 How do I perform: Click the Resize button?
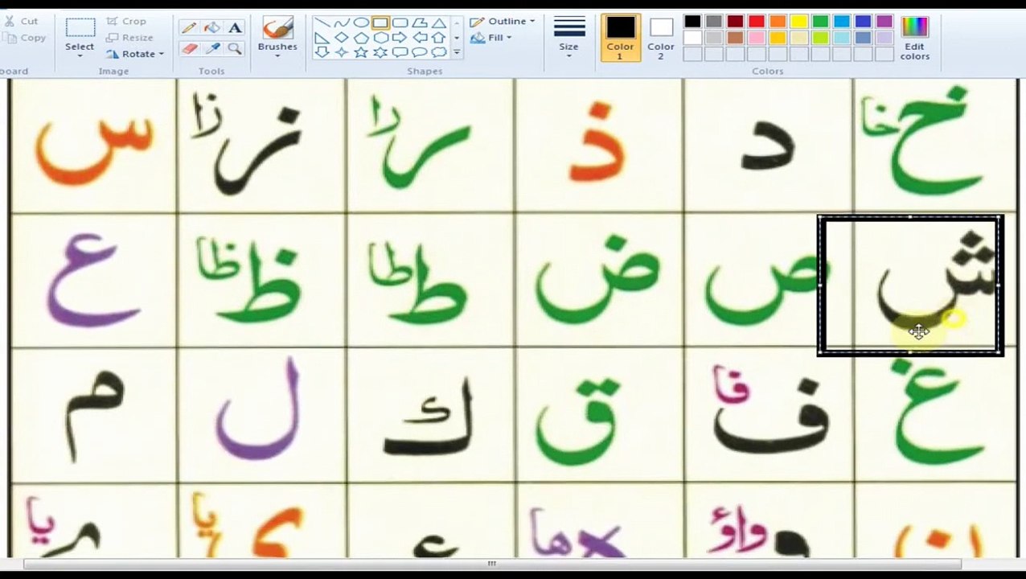(130, 38)
